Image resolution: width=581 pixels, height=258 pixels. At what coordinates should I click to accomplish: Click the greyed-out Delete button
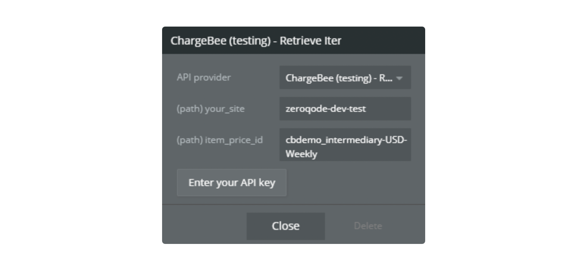[368, 226]
